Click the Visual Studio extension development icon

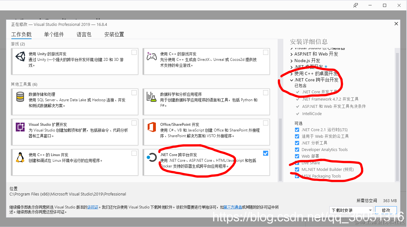click(x=20, y=127)
